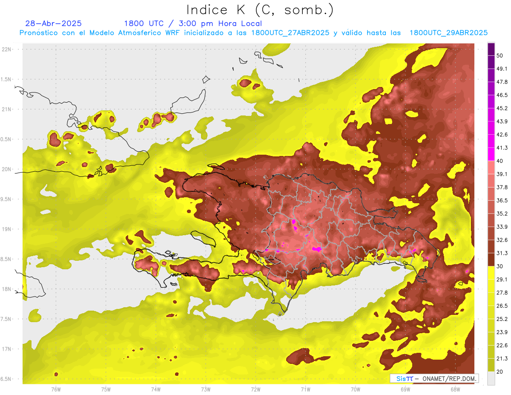Click the "69W" longitude label
This screenshot has width=511, height=395.
tap(405, 389)
